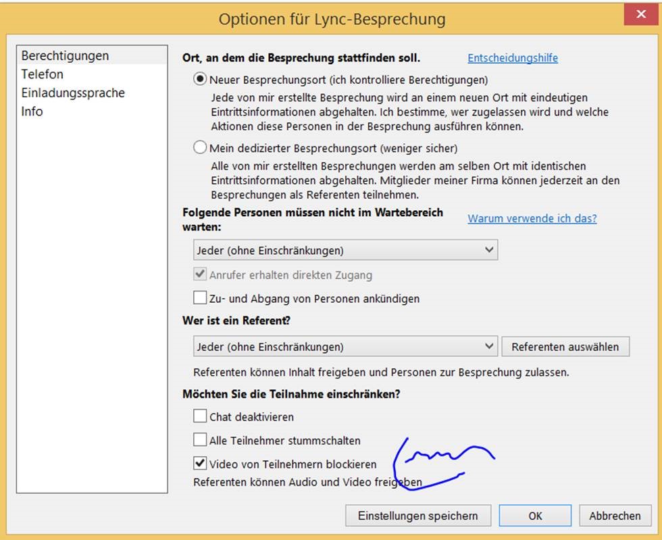Select the Berechtigungen category
Viewport: 662px width, 540px height.
(92, 56)
